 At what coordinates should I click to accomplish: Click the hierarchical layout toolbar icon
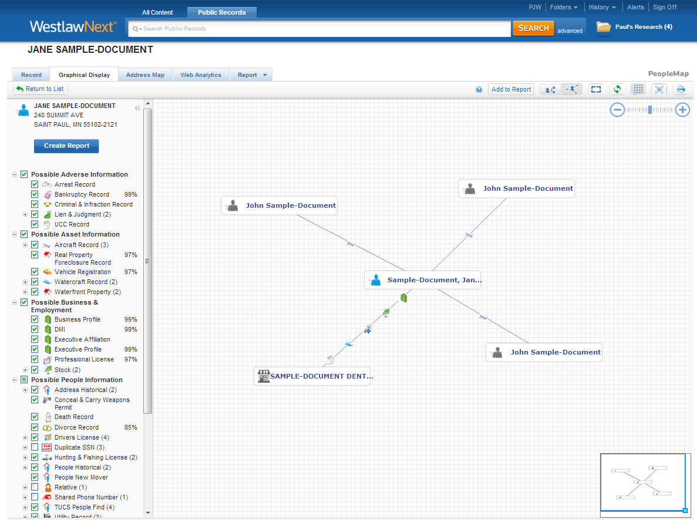(x=550, y=89)
